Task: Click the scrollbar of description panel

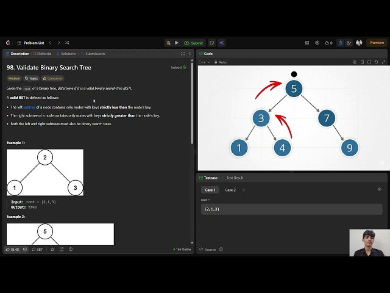Action: pyautogui.click(x=192, y=103)
